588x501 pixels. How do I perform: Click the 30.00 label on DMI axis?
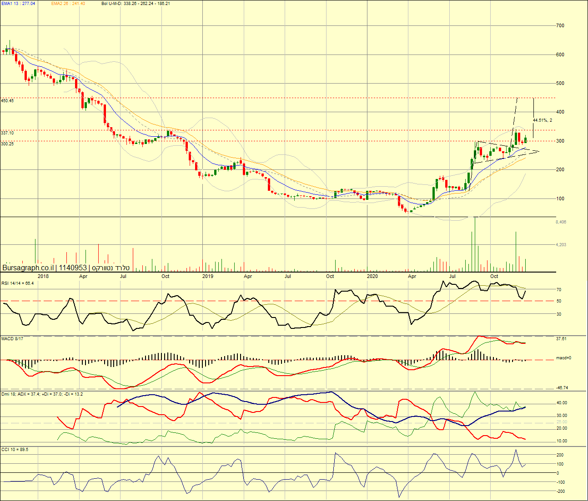point(562,415)
